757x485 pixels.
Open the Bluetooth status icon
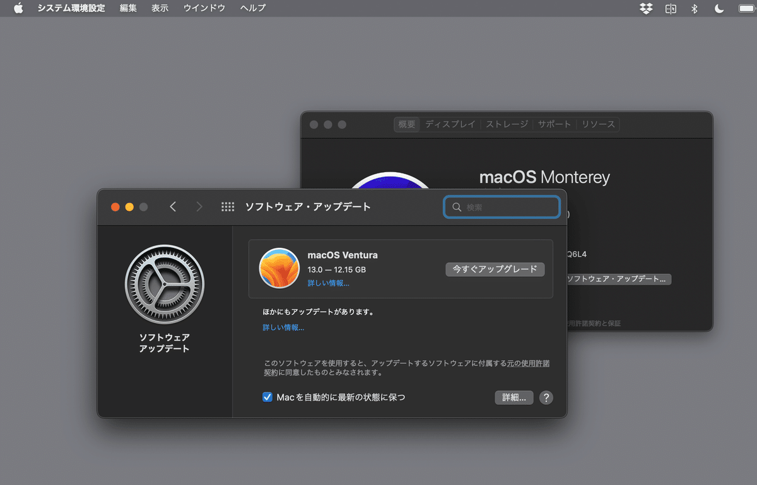click(x=695, y=8)
